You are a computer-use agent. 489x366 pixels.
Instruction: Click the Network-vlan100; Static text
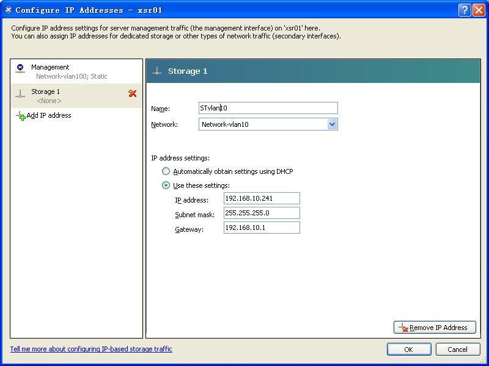[x=72, y=76]
